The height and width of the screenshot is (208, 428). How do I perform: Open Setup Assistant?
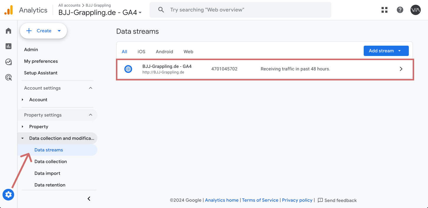tap(41, 73)
